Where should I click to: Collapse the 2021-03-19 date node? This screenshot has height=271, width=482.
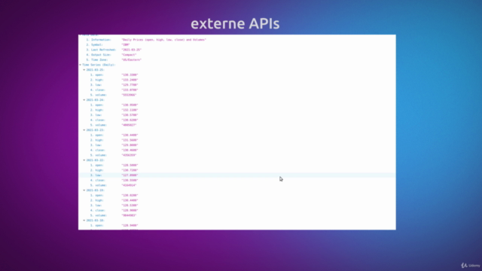pos(84,190)
